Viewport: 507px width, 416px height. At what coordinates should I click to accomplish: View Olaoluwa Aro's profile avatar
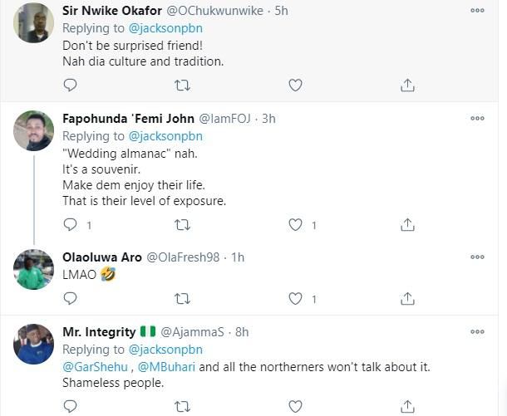34,270
